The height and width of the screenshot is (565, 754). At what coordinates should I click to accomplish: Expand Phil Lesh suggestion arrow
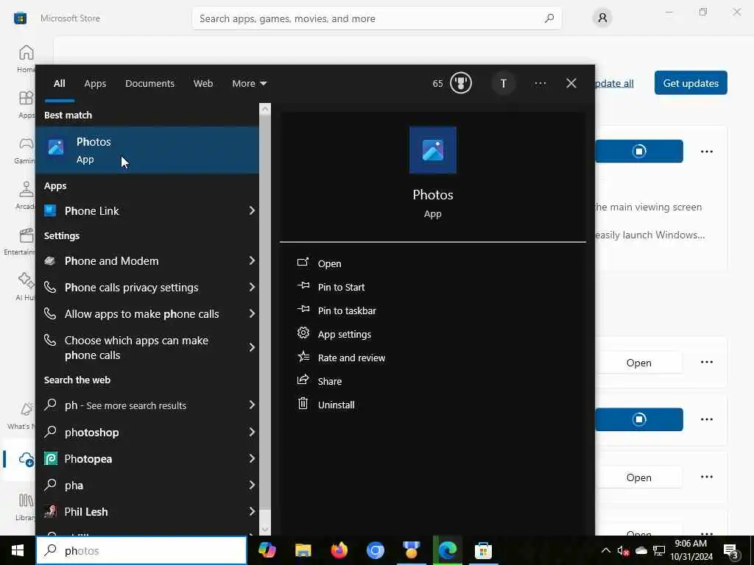(252, 511)
